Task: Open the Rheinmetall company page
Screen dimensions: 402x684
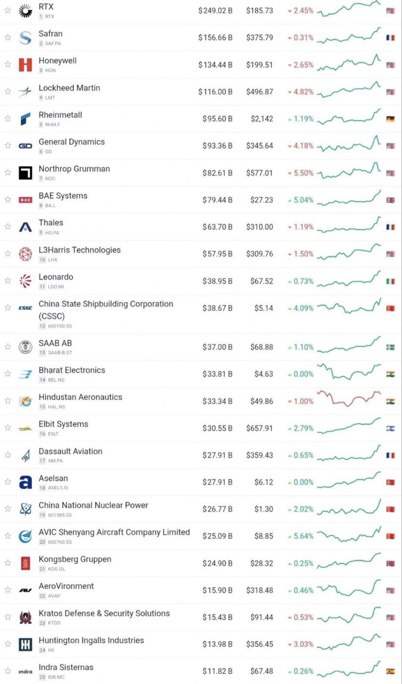Action: (60, 115)
